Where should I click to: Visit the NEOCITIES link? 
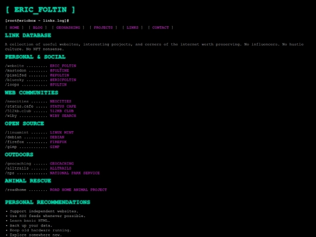pos(61,101)
